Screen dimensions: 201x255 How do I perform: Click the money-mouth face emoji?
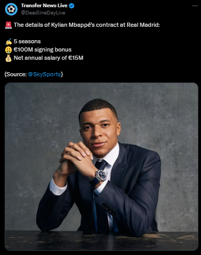(8, 50)
